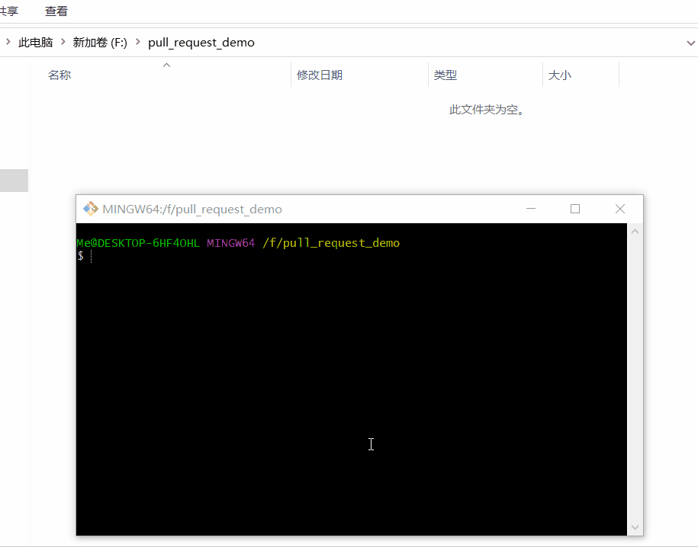
Task: Click the Git Bash icon in the title bar
Action: point(90,209)
